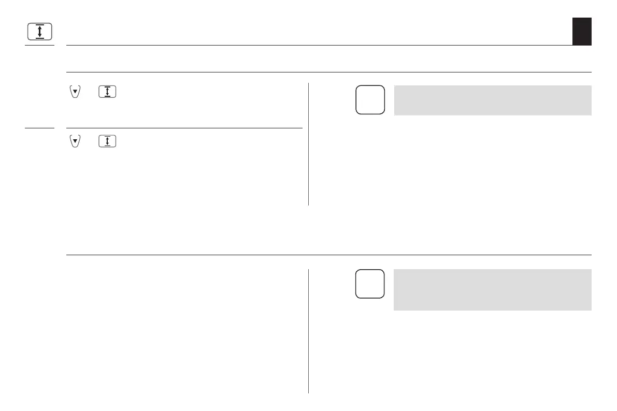
Task: Click the empty rounded box in the lower section
Action: [x=370, y=284]
